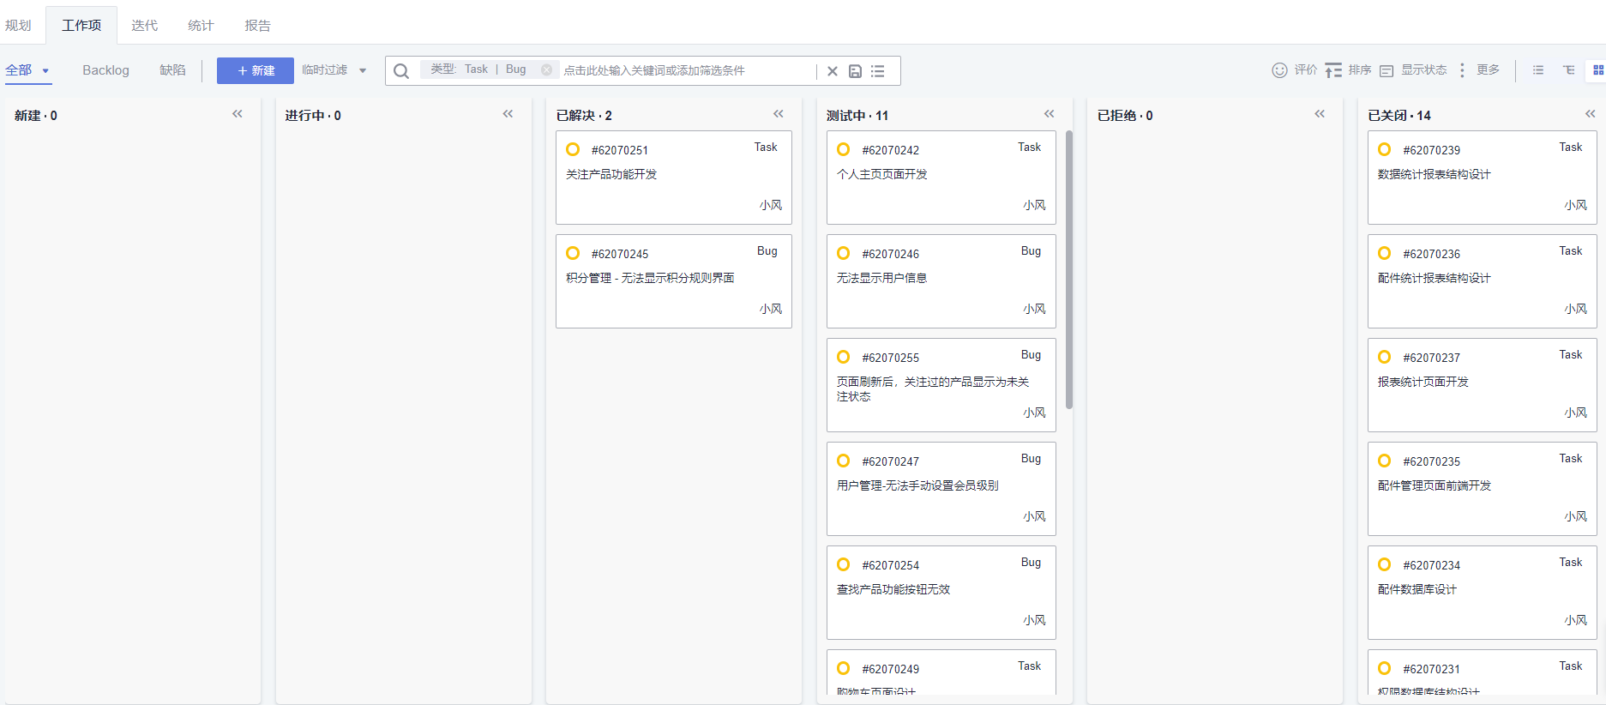The image size is (1606, 705).
Task: Save the current filter with the save icon
Action: tap(855, 71)
